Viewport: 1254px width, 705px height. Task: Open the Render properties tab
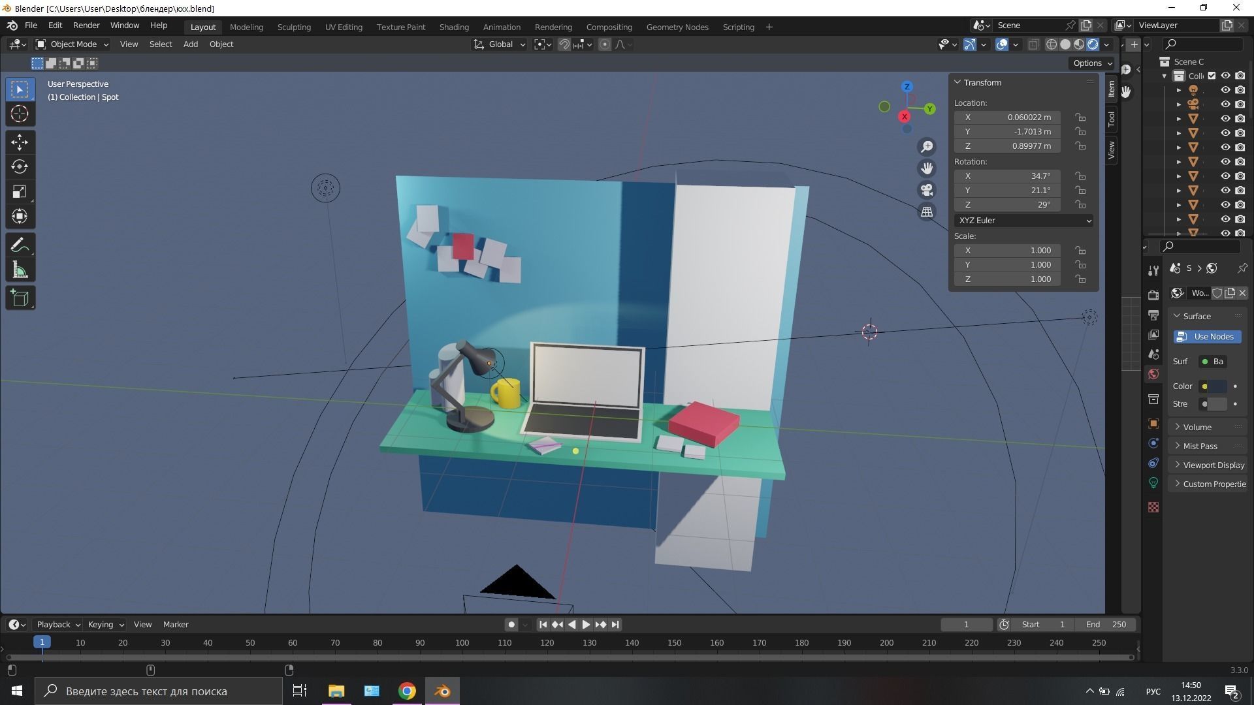tap(1153, 295)
